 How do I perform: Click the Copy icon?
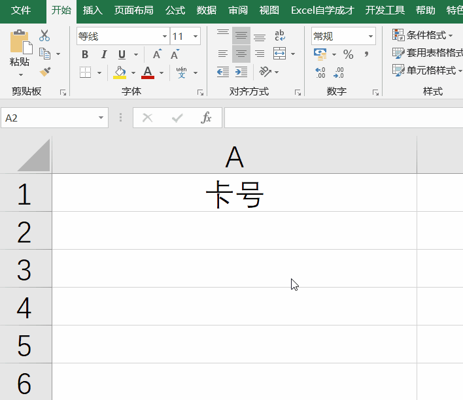pyautogui.click(x=45, y=54)
